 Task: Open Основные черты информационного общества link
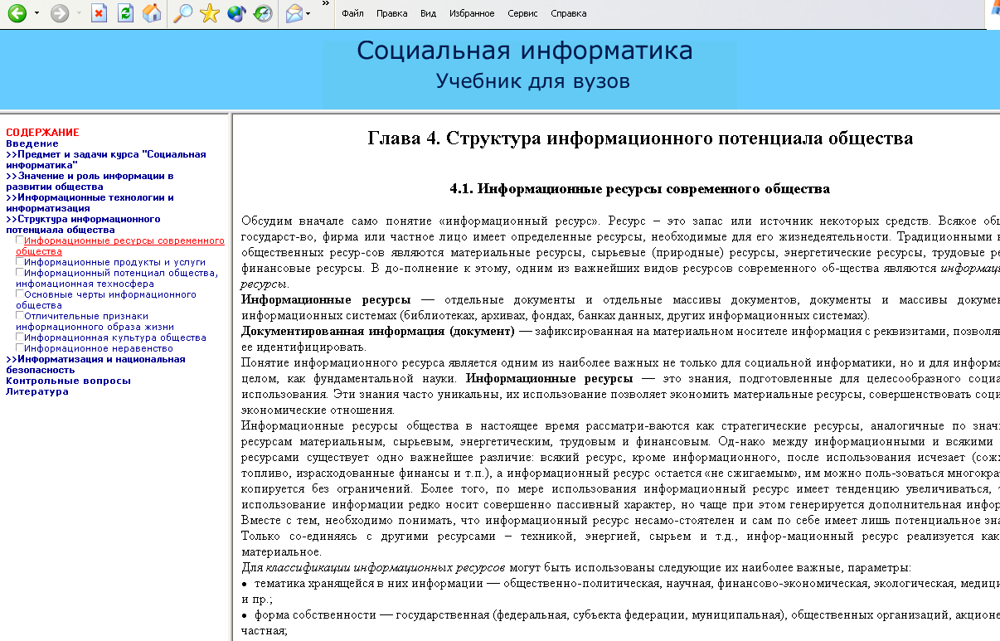[106, 299]
